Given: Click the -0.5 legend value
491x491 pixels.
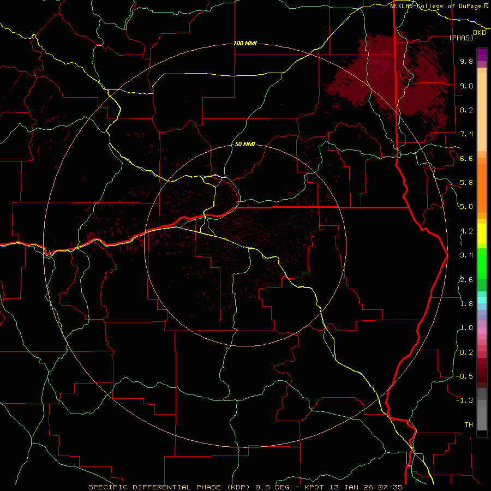Looking at the screenshot, I should (464, 376).
